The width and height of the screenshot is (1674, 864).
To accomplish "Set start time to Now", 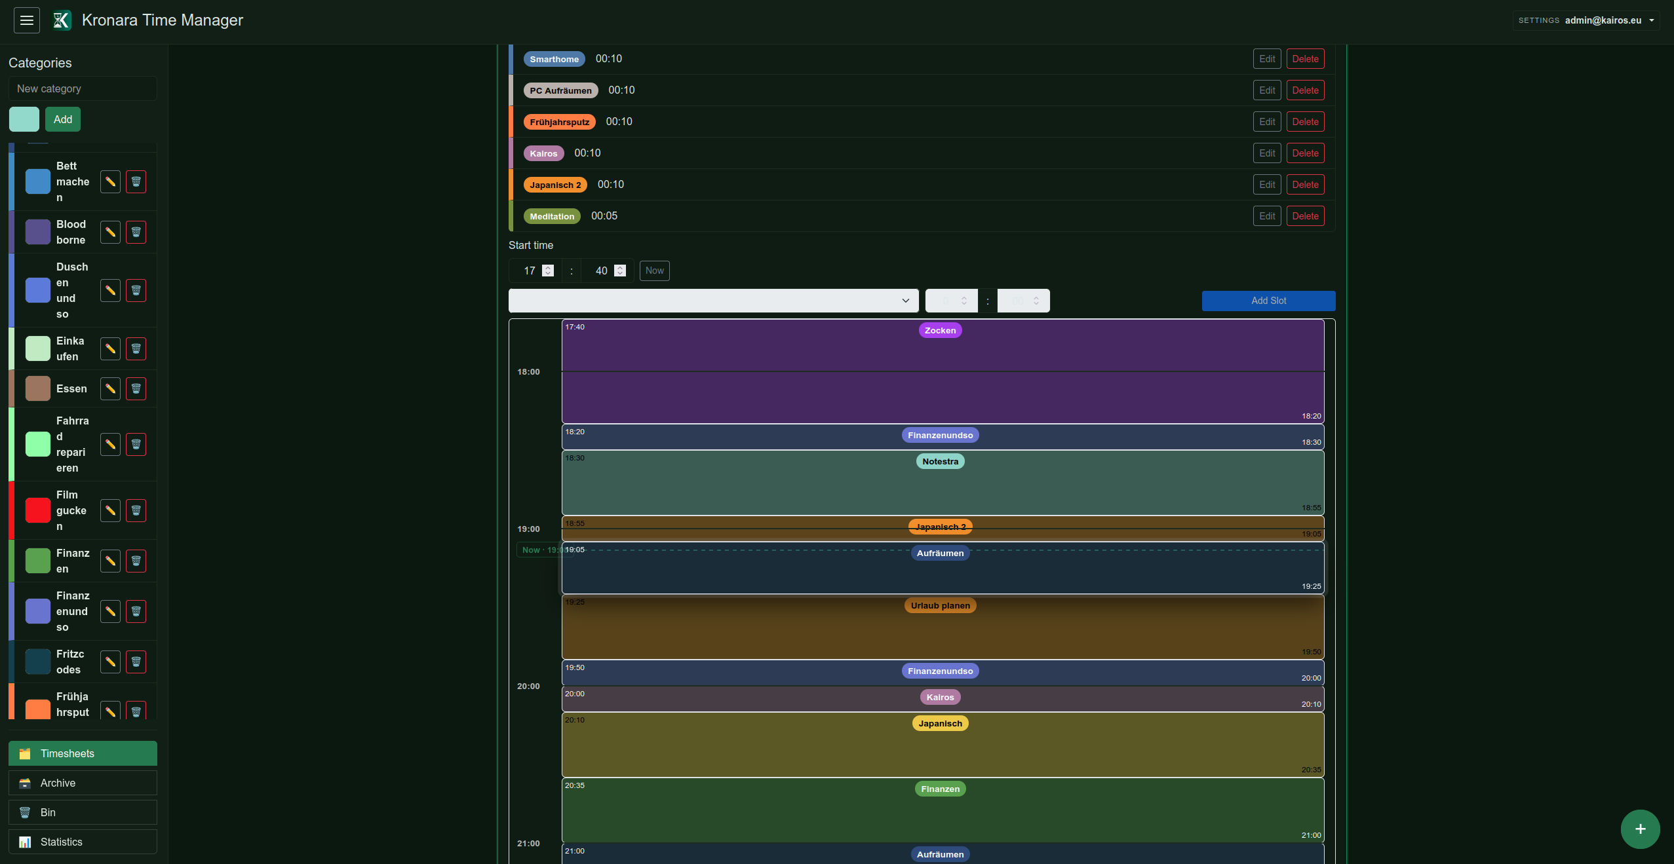I will (x=654, y=271).
